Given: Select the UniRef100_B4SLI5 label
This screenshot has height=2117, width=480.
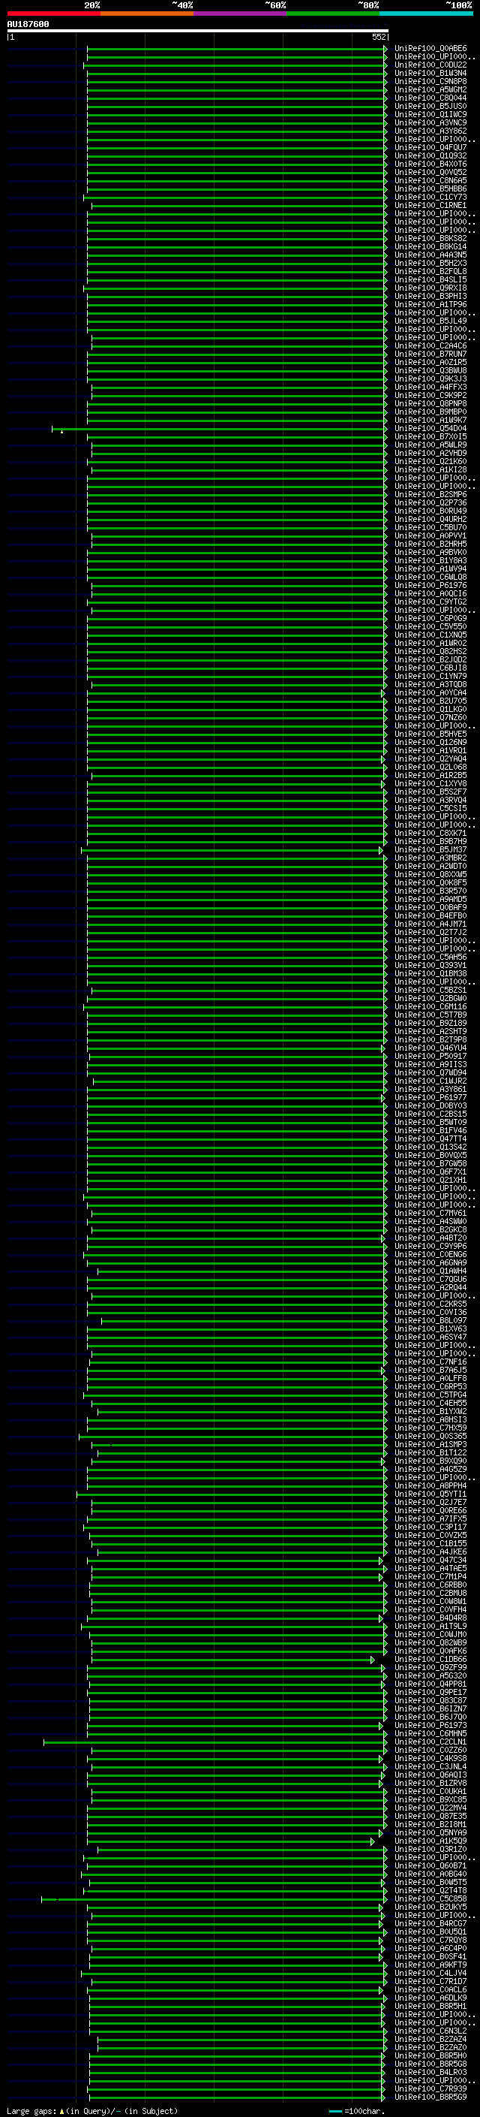Looking at the screenshot, I should (430, 279).
